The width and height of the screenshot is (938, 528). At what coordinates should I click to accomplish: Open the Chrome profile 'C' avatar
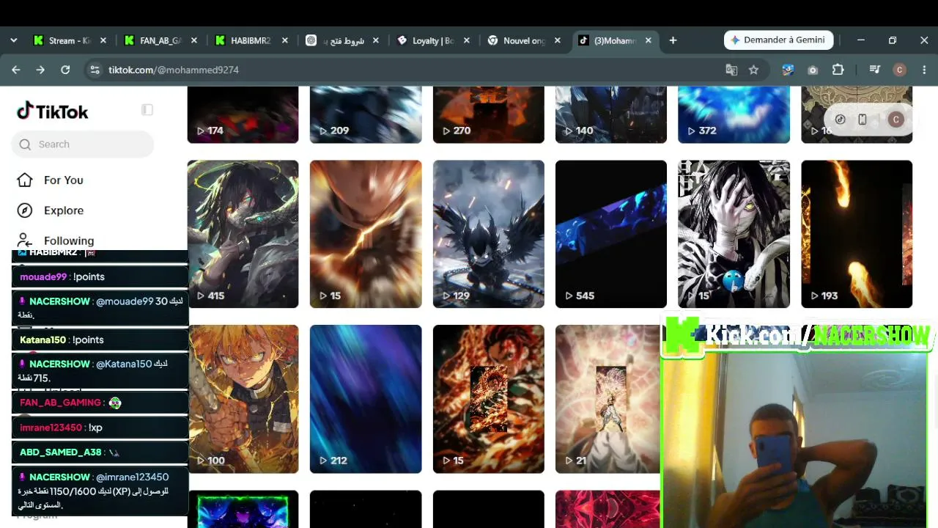coord(900,70)
